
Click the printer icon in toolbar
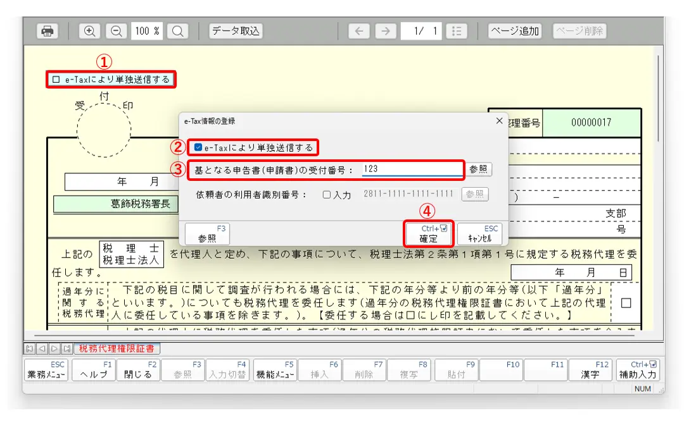(47, 31)
